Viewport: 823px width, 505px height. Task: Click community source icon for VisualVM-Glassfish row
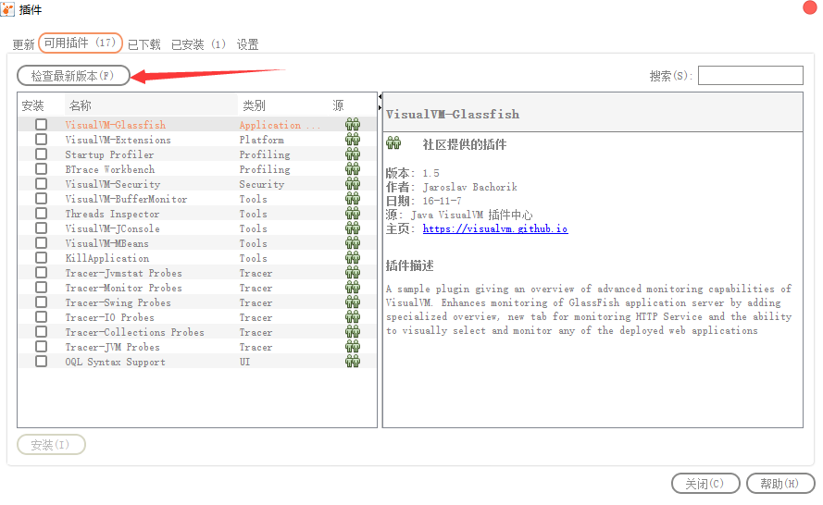(x=353, y=124)
